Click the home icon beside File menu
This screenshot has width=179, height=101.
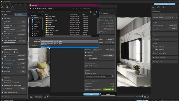point(2,4)
